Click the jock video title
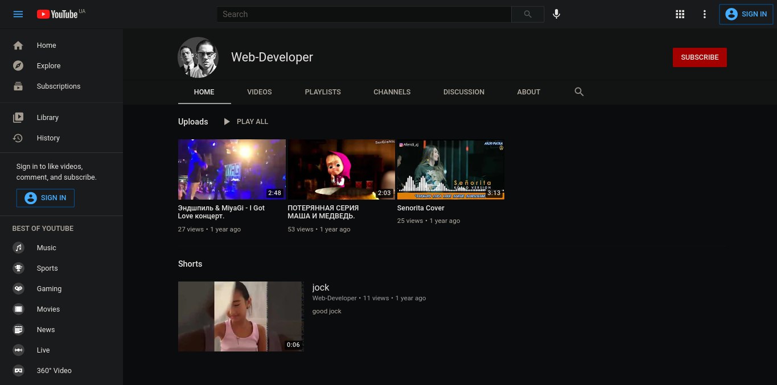The height and width of the screenshot is (385, 777). tap(320, 288)
